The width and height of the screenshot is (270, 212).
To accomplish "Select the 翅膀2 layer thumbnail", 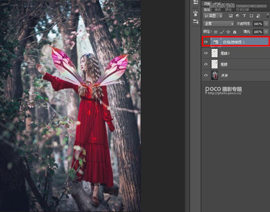I will [x=215, y=53].
